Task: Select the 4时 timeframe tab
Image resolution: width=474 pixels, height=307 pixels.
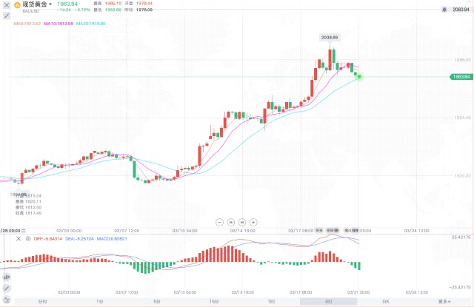Action: (x=328, y=302)
